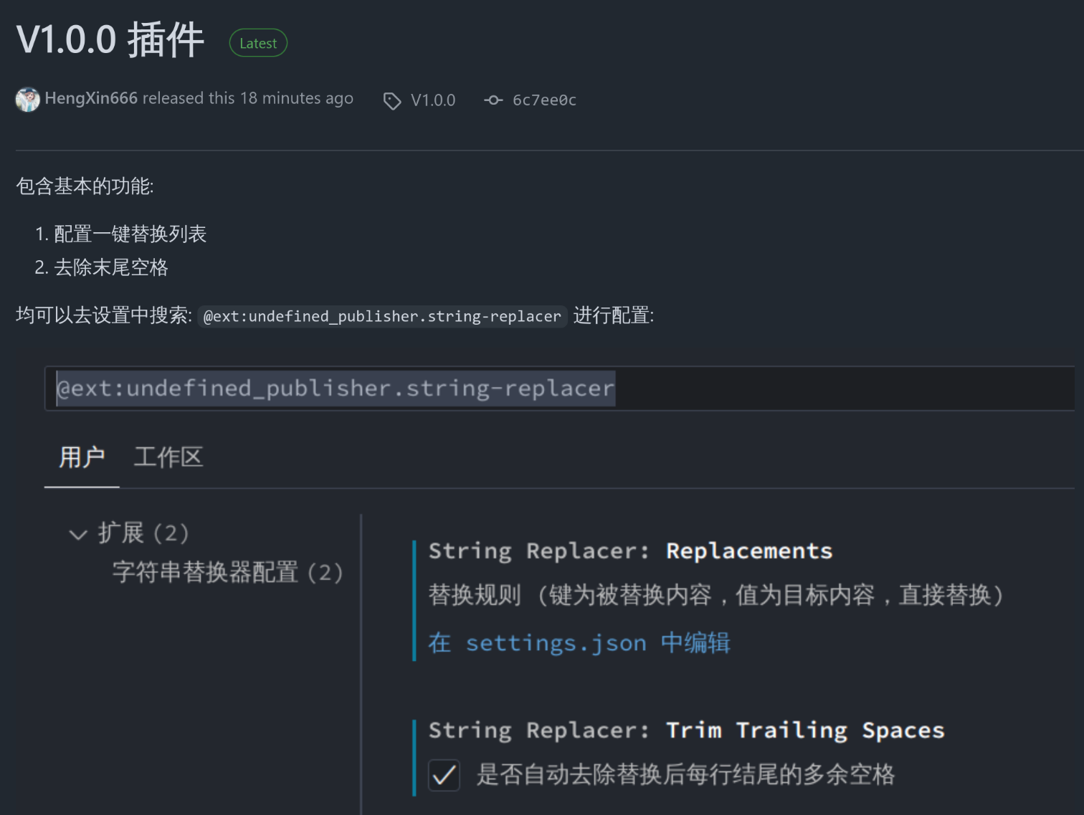This screenshot has height=815, width=1084.
Task: Click the checkmark inside the Trim Trailing Spaces box
Action: (444, 775)
